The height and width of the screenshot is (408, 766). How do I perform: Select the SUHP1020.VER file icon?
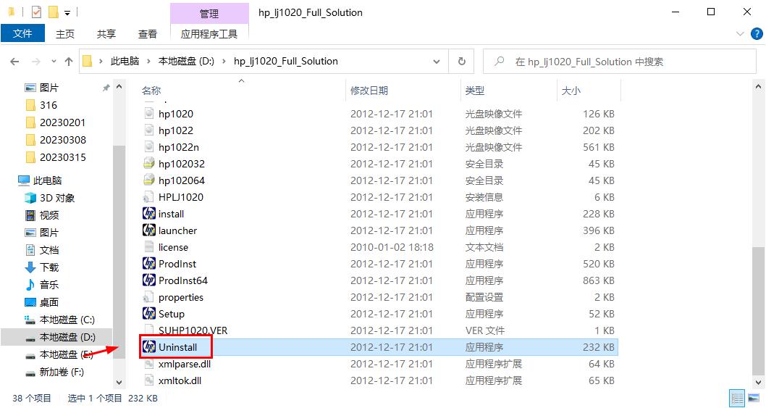(149, 330)
